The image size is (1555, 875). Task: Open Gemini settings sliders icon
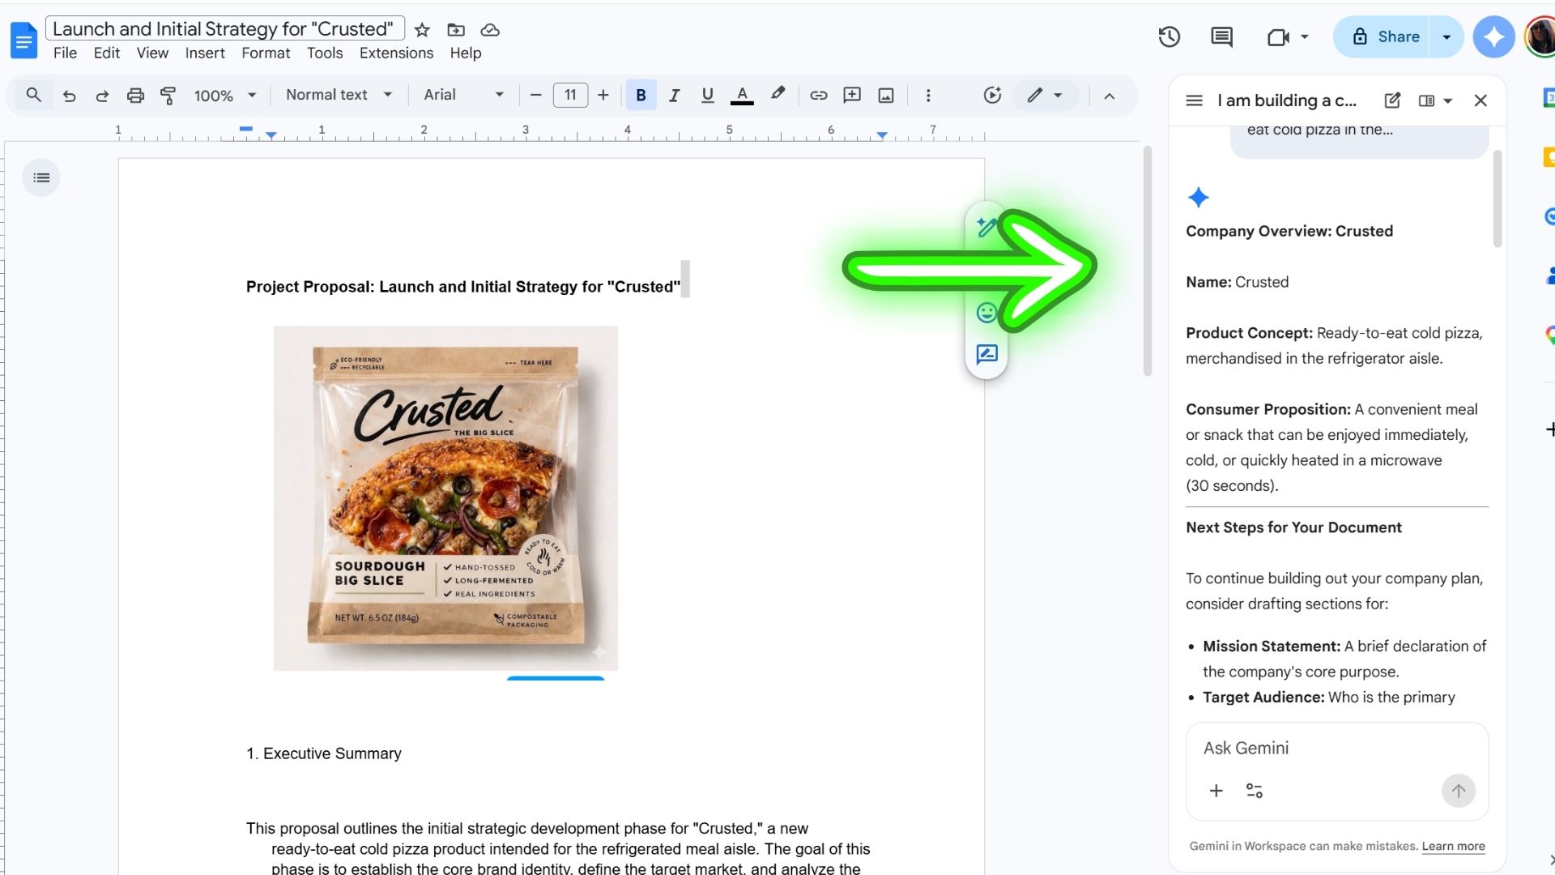coord(1254,791)
